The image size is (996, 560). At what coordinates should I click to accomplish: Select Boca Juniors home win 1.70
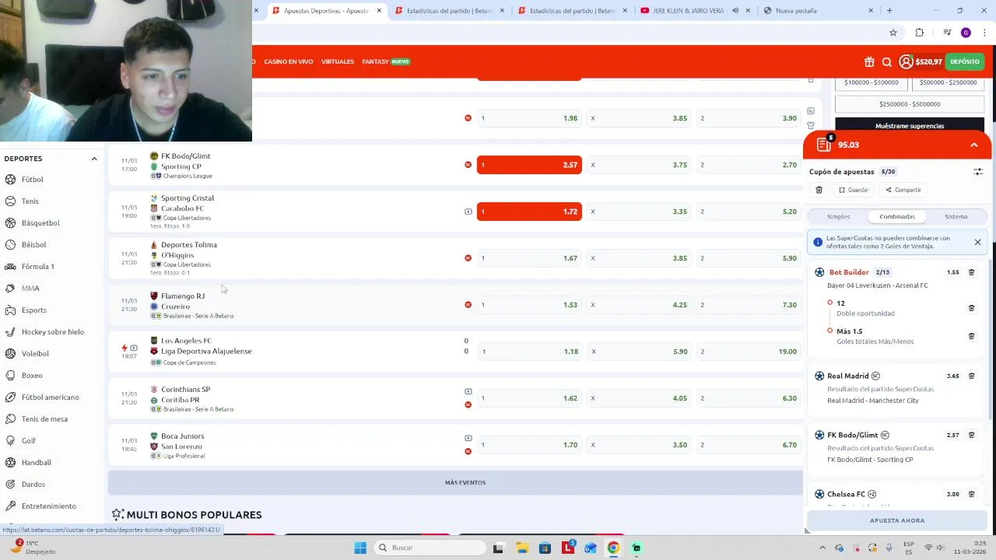(x=529, y=445)
